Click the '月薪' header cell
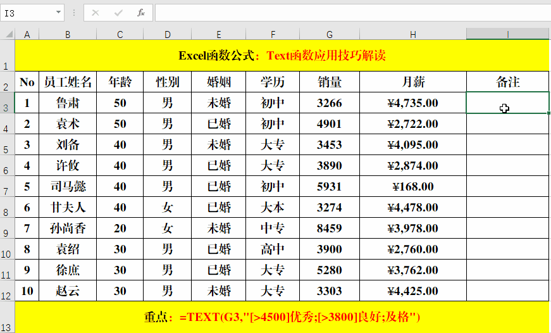This screenshot has height=333, width=551. (413, 82)
